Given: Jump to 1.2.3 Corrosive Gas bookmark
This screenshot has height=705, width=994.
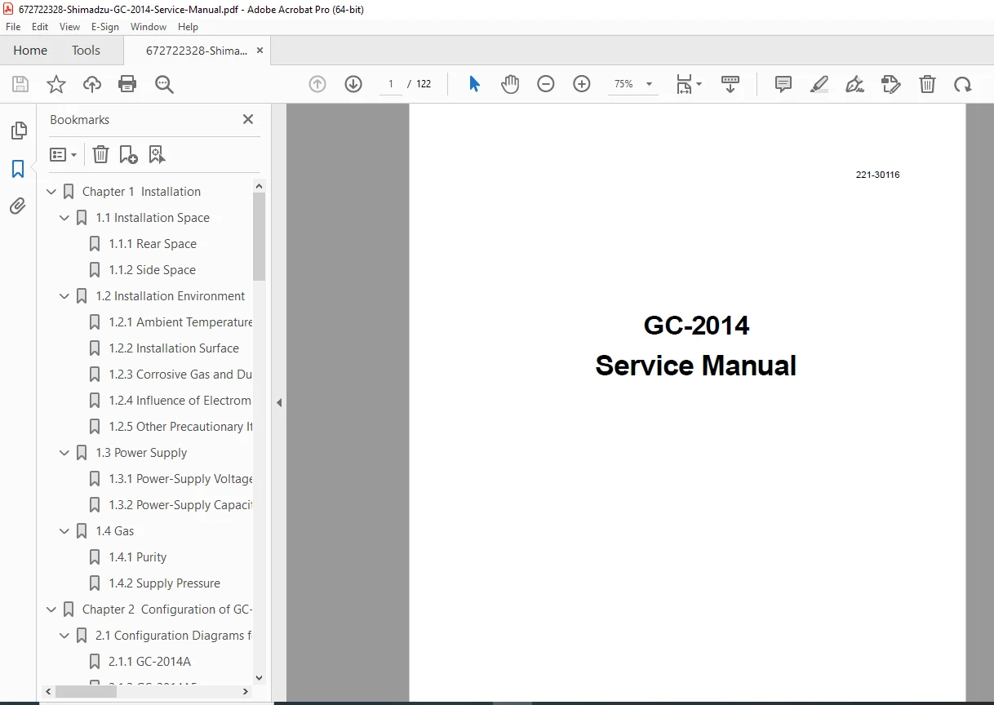Looking at the screenshot, I should [x=180, y=375].
